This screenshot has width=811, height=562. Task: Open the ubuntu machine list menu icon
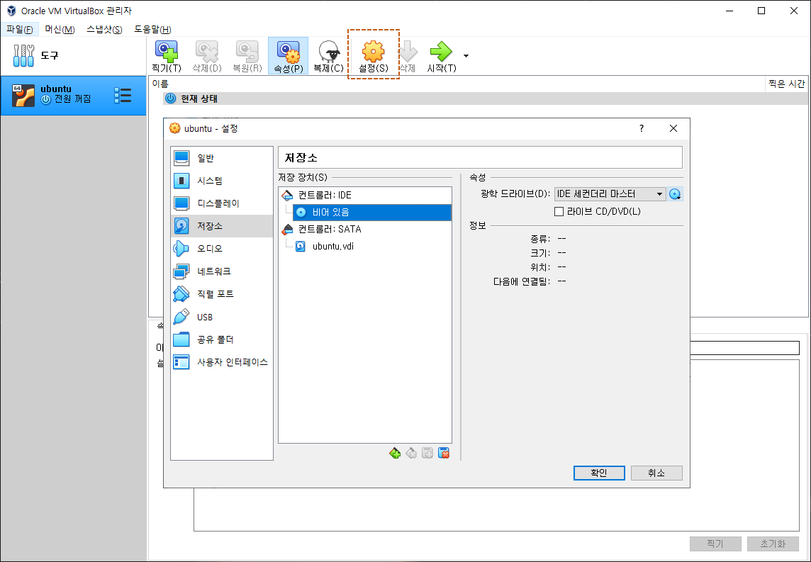point(123,96)
